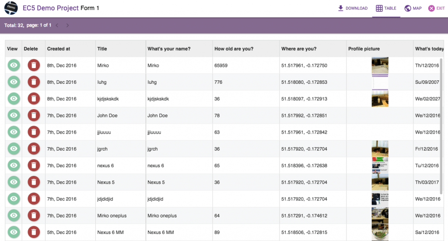Image resolution: width=448 pixels, height=241 pixels.
Task: Download the entries data
Action: (x=353, y=8)
